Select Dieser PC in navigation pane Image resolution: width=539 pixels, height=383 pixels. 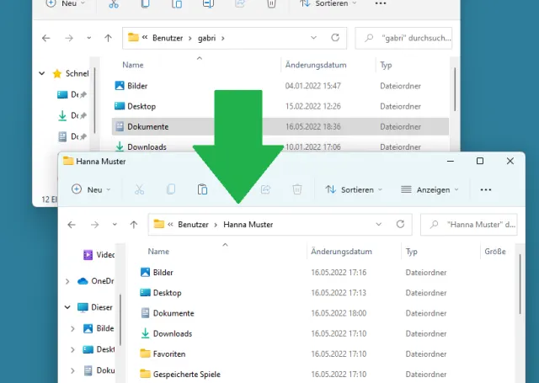(x=95, y=307)
